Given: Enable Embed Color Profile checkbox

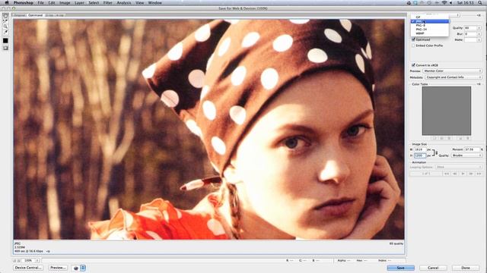Looking at the screenshot, I should click(413, 45).
